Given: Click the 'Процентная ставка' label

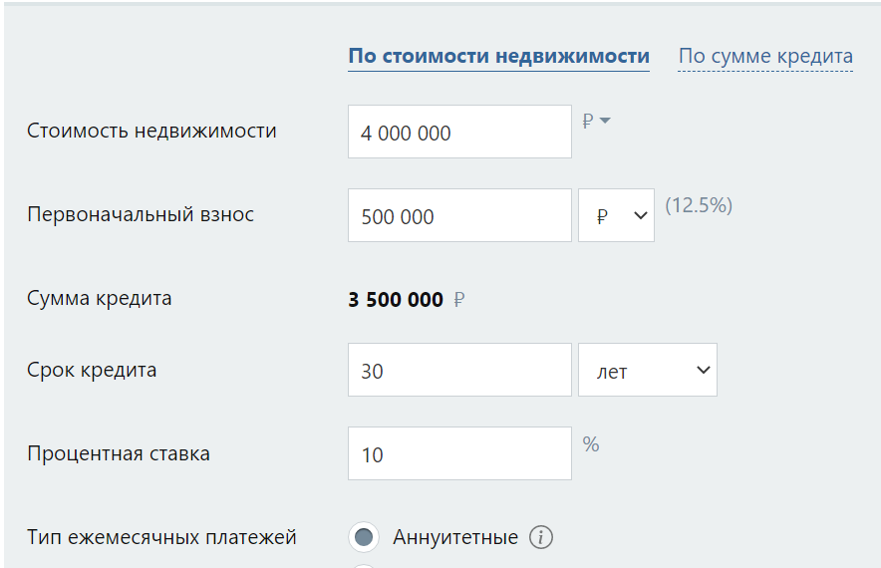Looking at the screenshot, I should pos(119,453).
